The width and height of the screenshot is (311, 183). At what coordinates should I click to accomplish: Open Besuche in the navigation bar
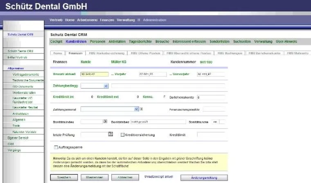(162, 42)
